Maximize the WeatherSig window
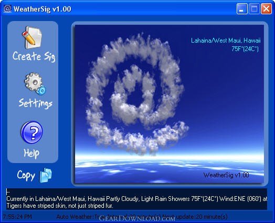This screenshot has width=275, height=223. click(254, 9)
